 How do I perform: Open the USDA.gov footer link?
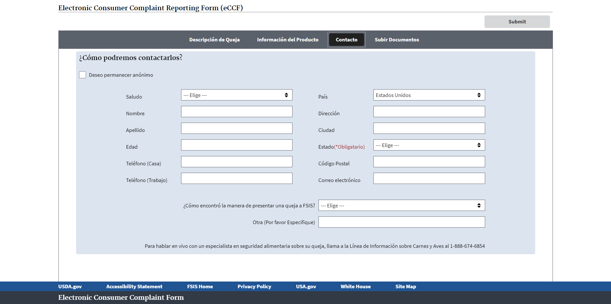pyautogui.click(x=70, y=287)
